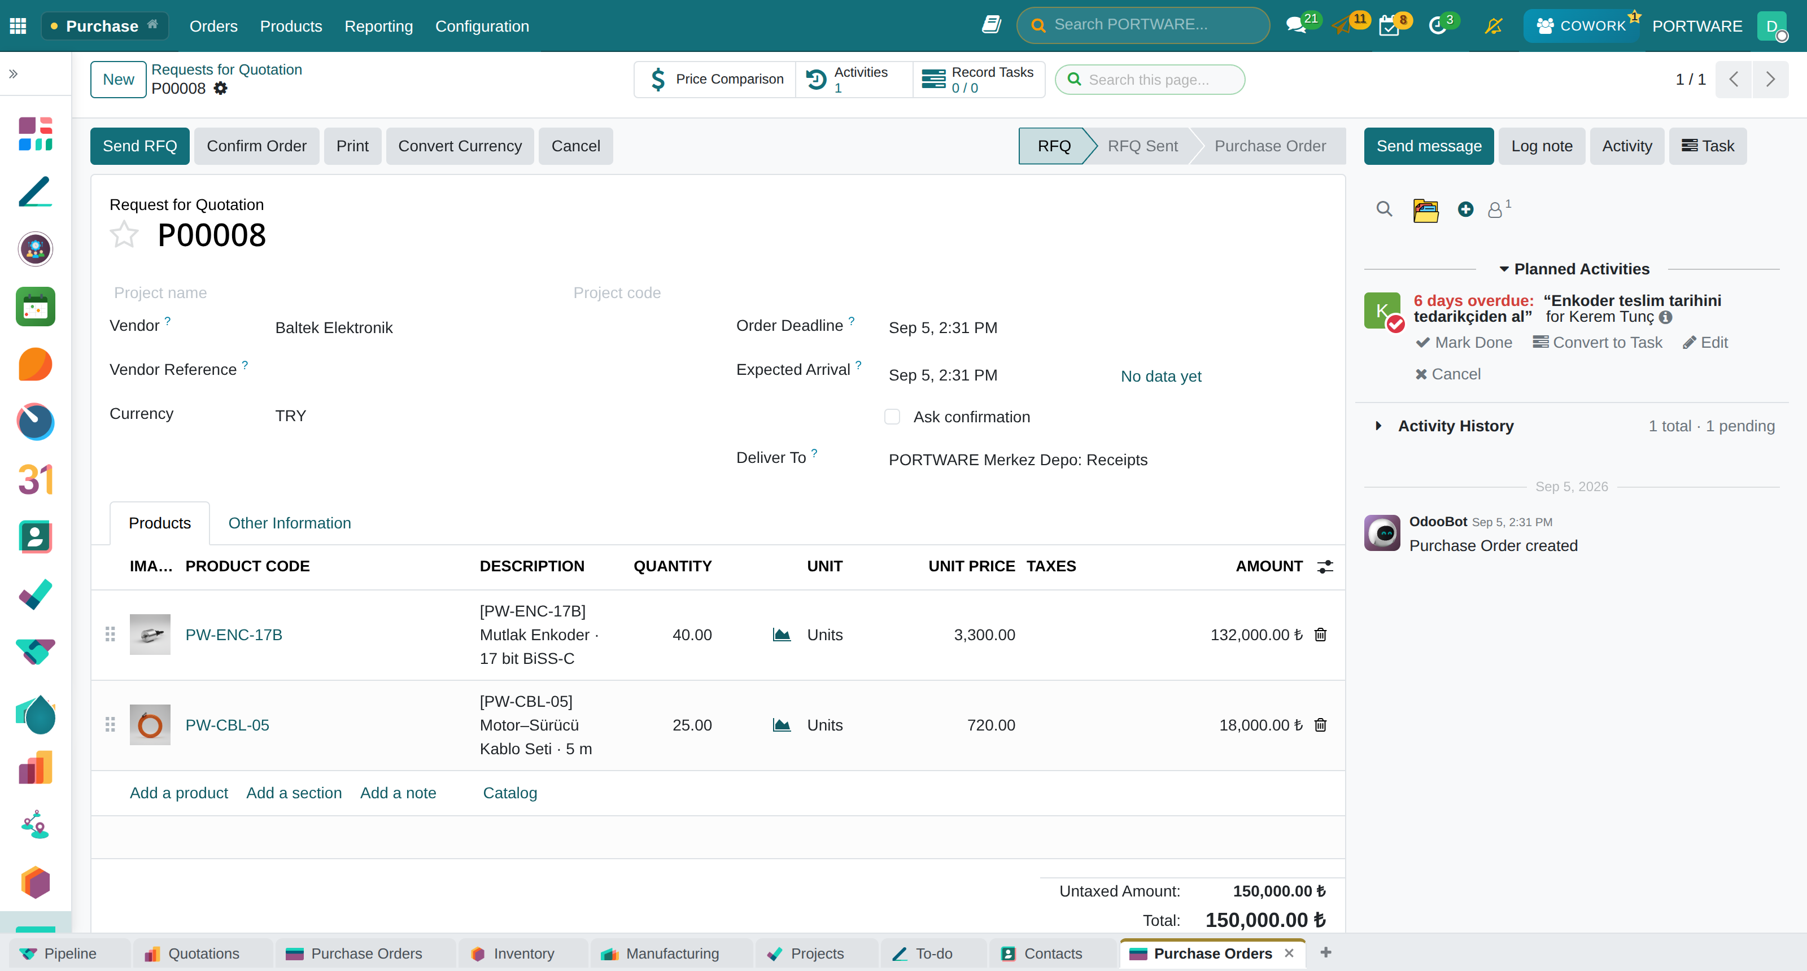Click the PW-ENC-17B product thumbnail
Image resolution: width=1807 pixels, height=971 pixels.
point(150,635)
